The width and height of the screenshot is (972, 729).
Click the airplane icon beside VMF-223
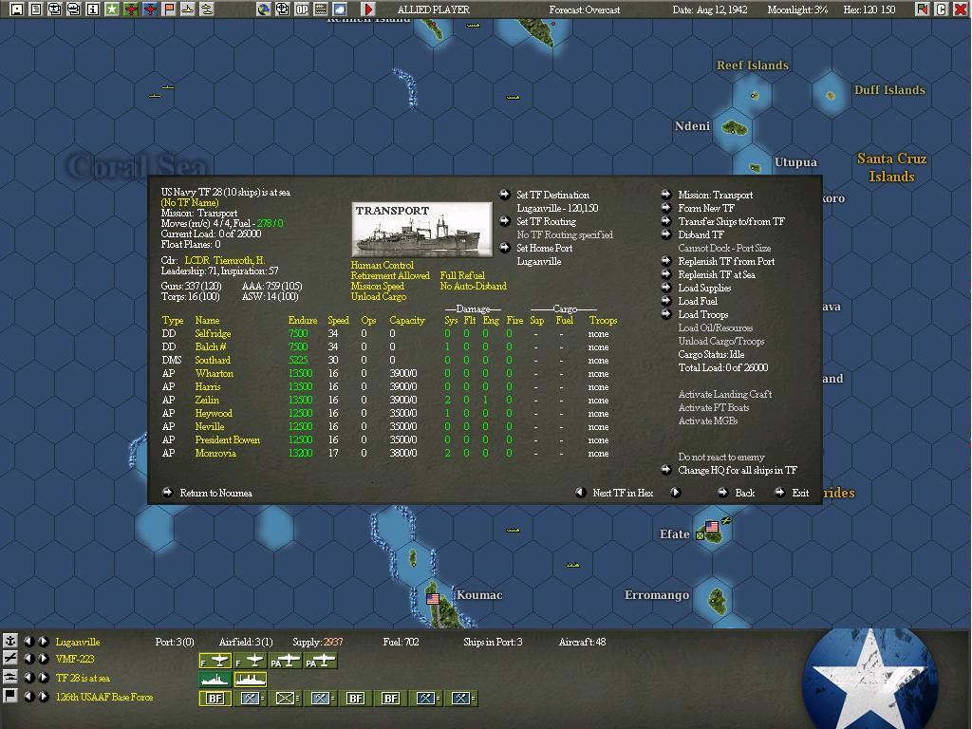coord(9,659)
